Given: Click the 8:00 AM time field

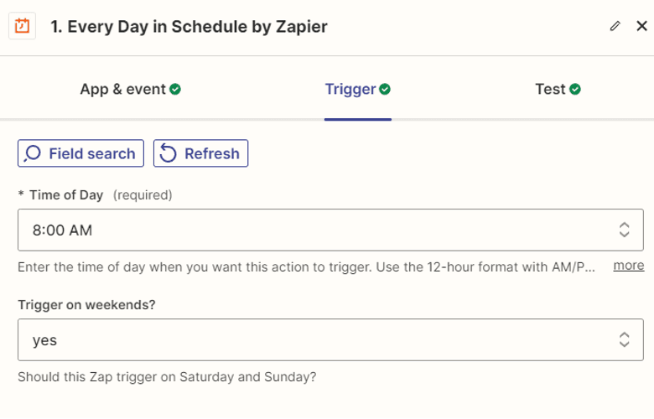Looking at the screenshot, I should point(330,230).
